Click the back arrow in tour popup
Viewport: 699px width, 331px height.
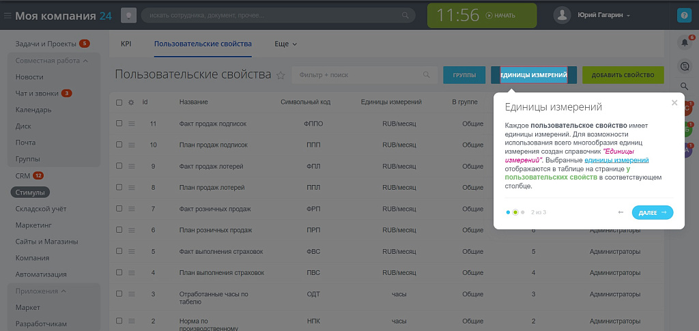pyautogui.click(x=620, y=212)
